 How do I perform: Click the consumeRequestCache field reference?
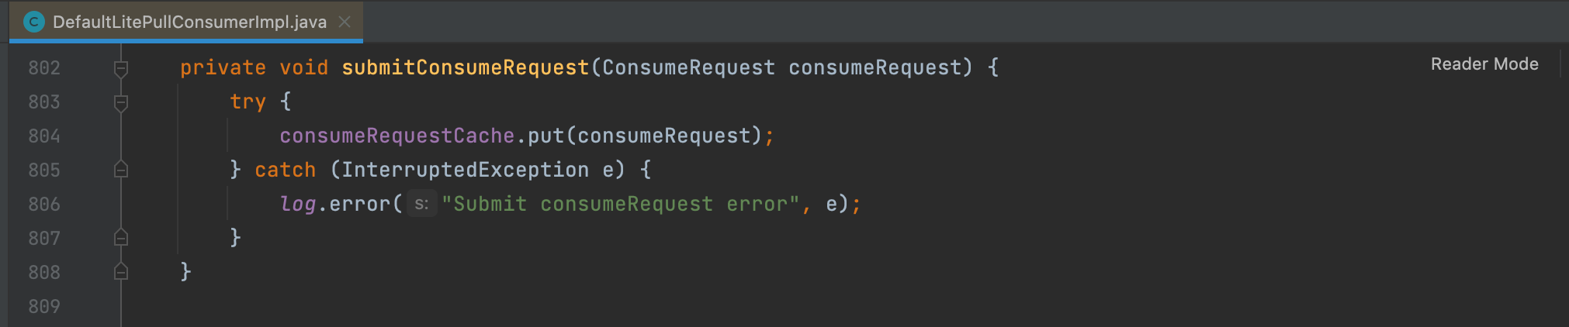397,136
